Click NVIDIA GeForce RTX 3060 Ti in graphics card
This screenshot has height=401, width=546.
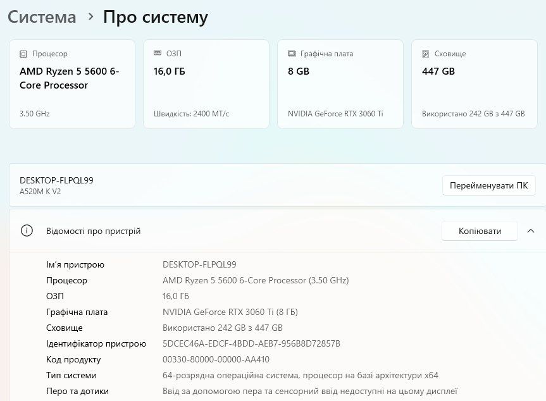(335, 114)
